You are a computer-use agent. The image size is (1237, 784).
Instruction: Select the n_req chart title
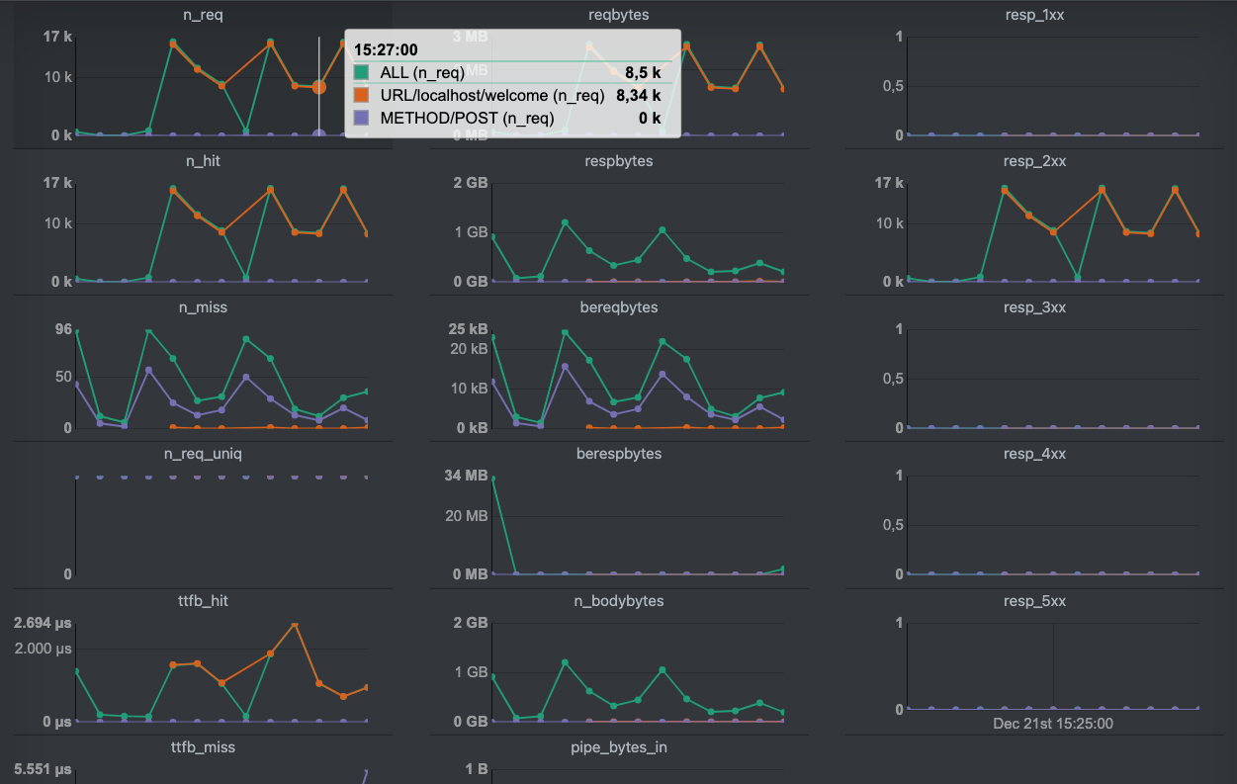click(x=202, y=14)
